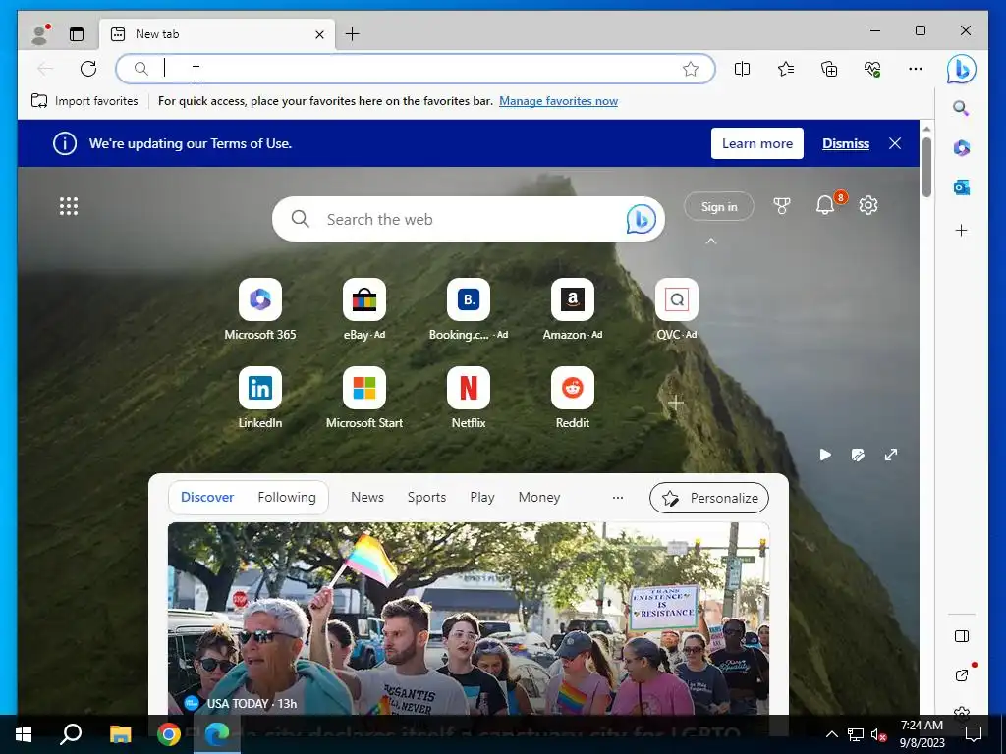The height and width of the screenshot is (754, 1006).
Task: Open link in external window sidebar icon
Action: tap(961, 674)
